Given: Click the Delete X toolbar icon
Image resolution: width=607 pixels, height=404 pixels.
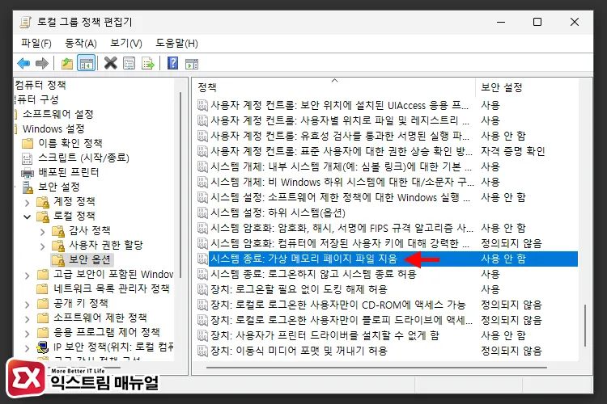Looking at the screenshot, I should click(x=110, y=63).
